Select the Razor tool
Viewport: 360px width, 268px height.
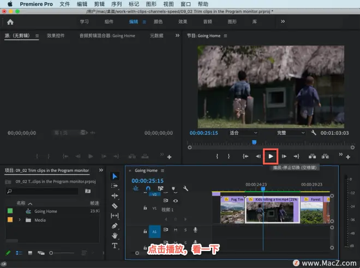(115, 206)
